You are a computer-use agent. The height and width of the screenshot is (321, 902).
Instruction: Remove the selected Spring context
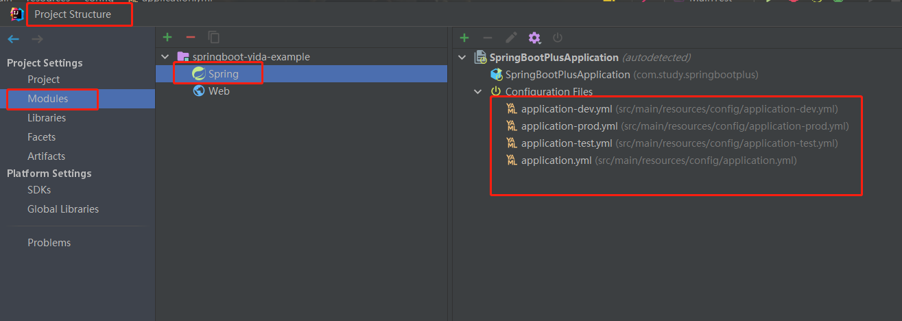click(x=488, y=38)
